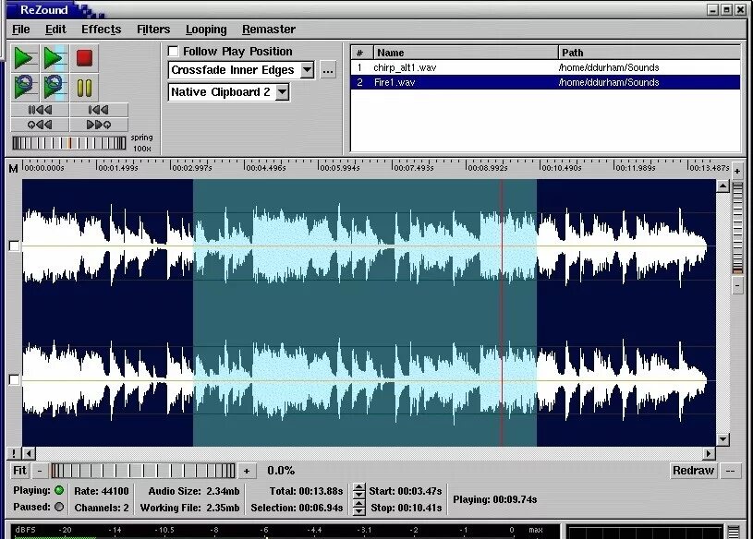Open the Filters menu
The width and height of the screenshot is (753, 539).
coord(153,30)
